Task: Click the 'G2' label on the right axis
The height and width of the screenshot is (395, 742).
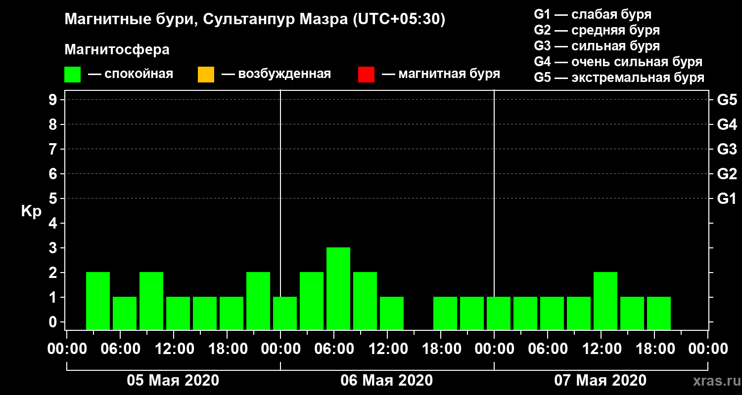Action: click(x=727, y=174)
